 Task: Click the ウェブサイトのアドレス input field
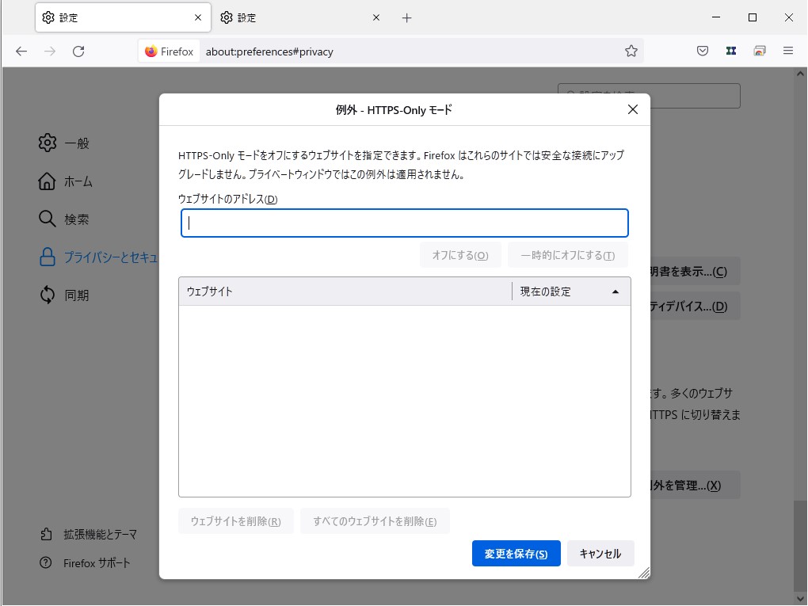click(x=404, y=223)
